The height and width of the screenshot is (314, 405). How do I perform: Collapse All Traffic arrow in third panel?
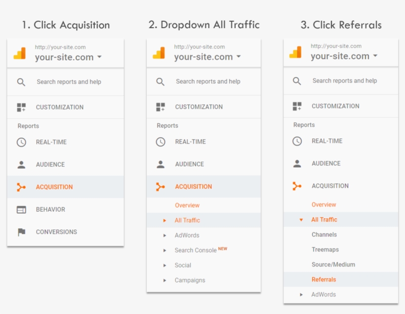click(301, 220)
